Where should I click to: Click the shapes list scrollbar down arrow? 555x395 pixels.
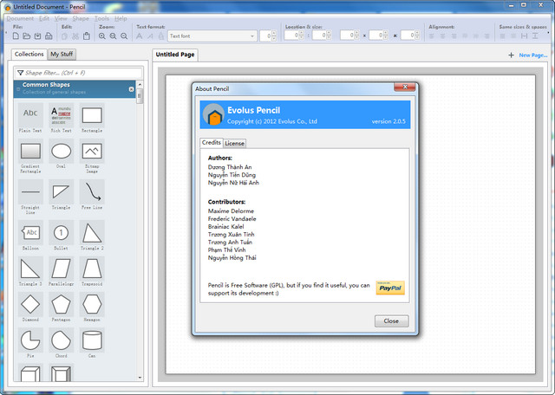140,378
